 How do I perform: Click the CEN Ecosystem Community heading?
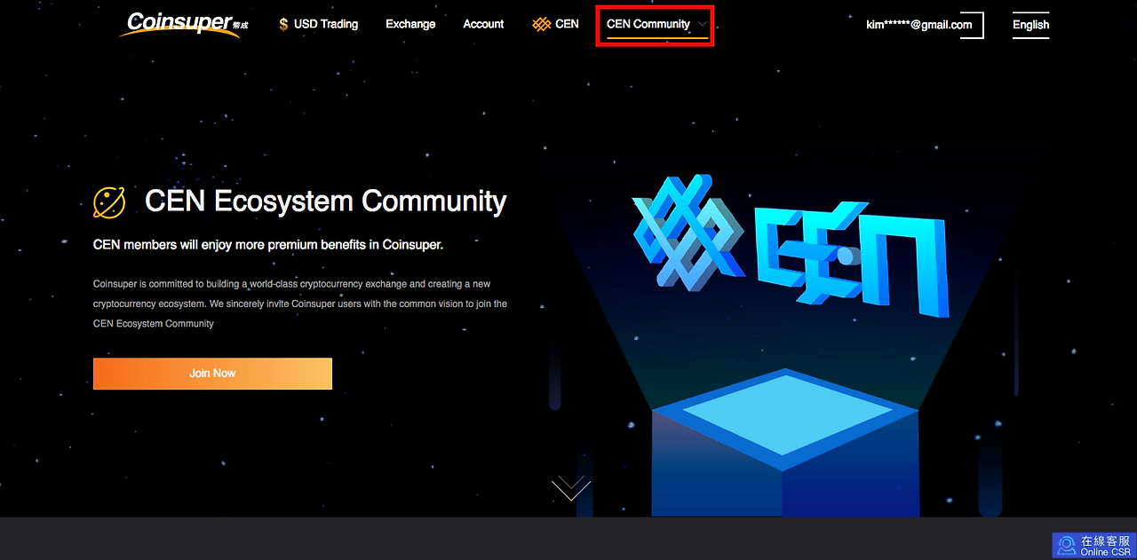(325, 201)
